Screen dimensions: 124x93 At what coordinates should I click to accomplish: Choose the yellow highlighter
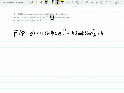pos(62,2)
